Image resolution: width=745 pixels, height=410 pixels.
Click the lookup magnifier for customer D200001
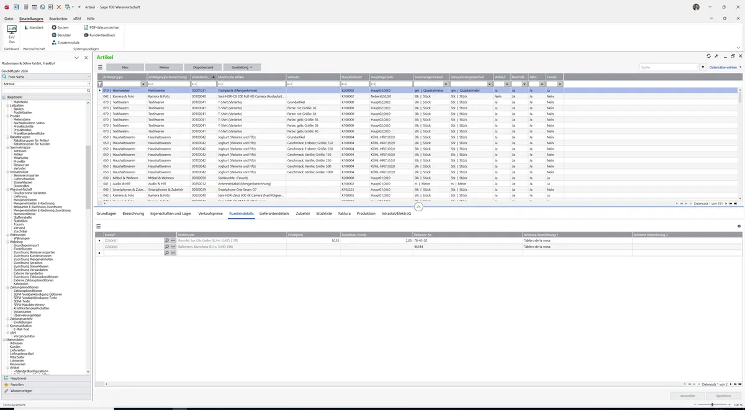click(166, 240)
